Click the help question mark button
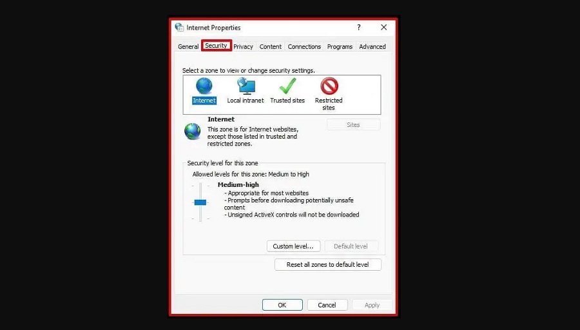 359,27
